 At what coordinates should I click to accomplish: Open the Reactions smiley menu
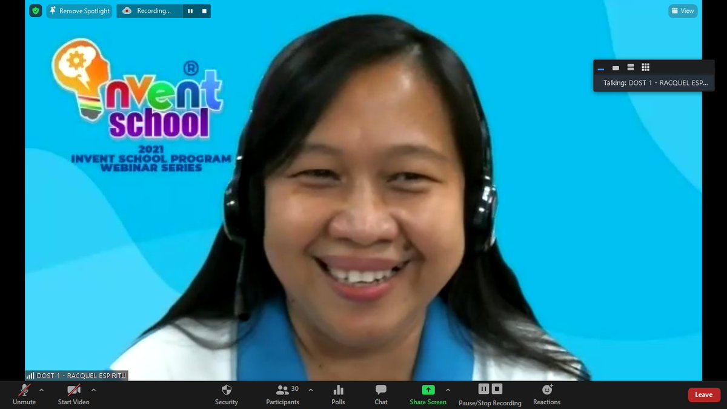pyautogui.click(x=546, y=394)
